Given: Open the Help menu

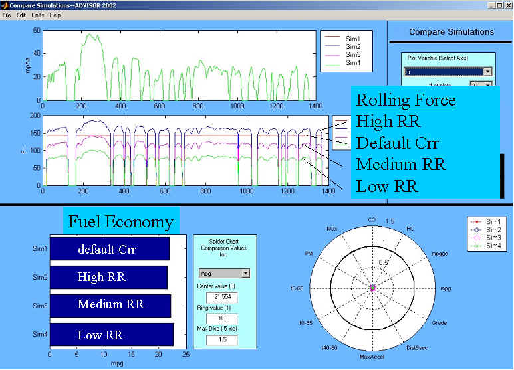Looking at the screenshot, I should [55, 15].
